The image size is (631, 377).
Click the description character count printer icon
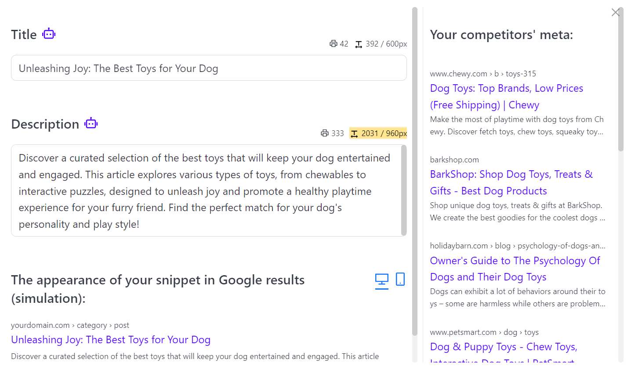325,133
